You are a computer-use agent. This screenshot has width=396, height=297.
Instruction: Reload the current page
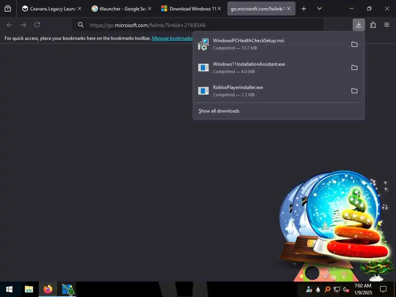(37, 25)
